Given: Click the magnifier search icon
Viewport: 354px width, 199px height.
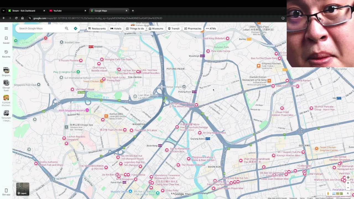Looking at the screenshot, I should click(67, 28).
